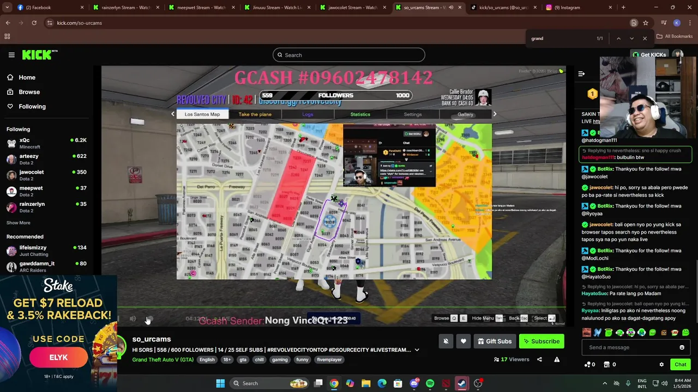Select the chill tag
This screenshot has height=392, width=698.
tap(259, 360)
